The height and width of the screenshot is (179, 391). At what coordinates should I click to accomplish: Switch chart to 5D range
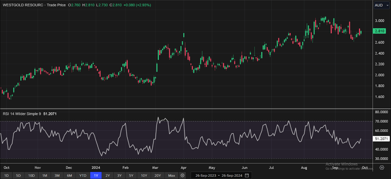pyautogui.click(x=18, y=175)
